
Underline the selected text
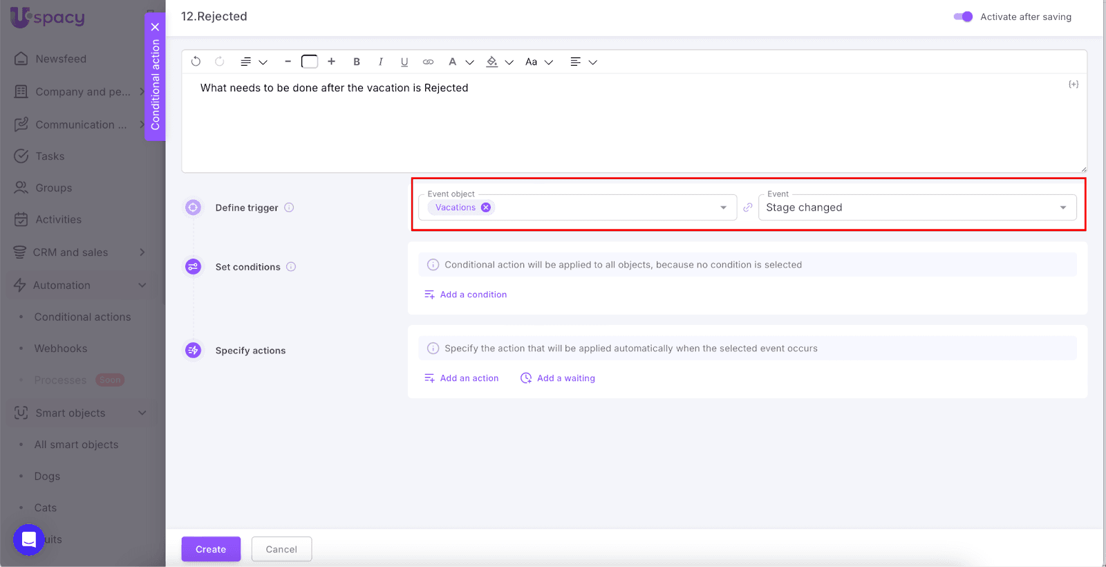tap(404, 62)
